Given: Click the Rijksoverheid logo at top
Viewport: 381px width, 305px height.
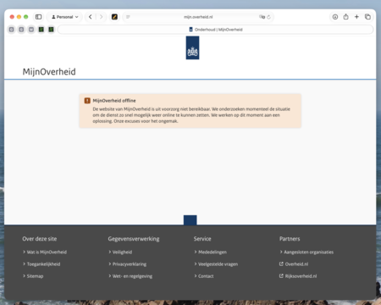Looking at the screenshot, I should point(192,47).
